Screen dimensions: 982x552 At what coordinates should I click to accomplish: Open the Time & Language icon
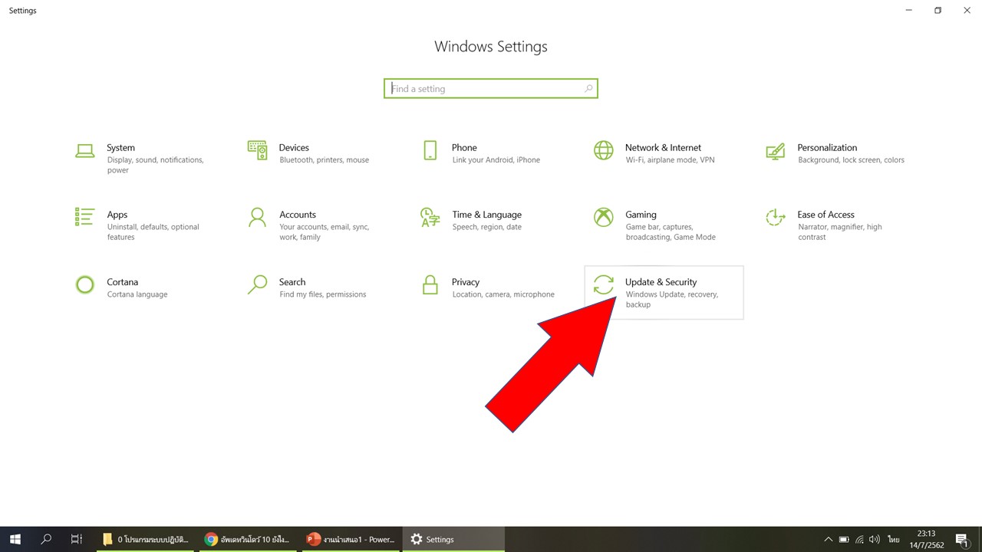click(x=430, y=218)
